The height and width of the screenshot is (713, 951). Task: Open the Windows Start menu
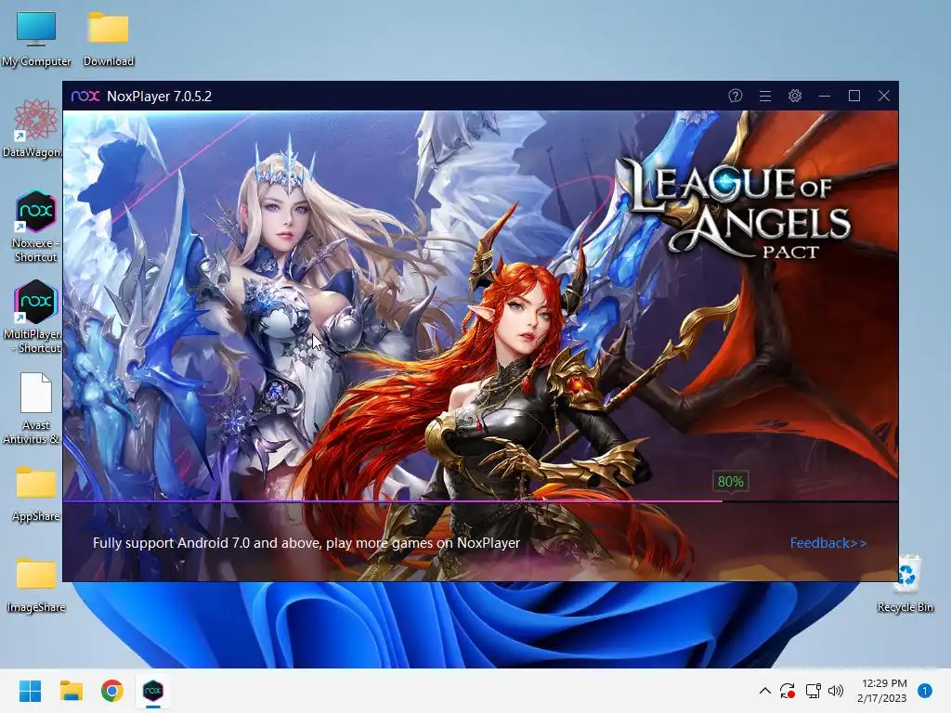[x=30, y=691]
